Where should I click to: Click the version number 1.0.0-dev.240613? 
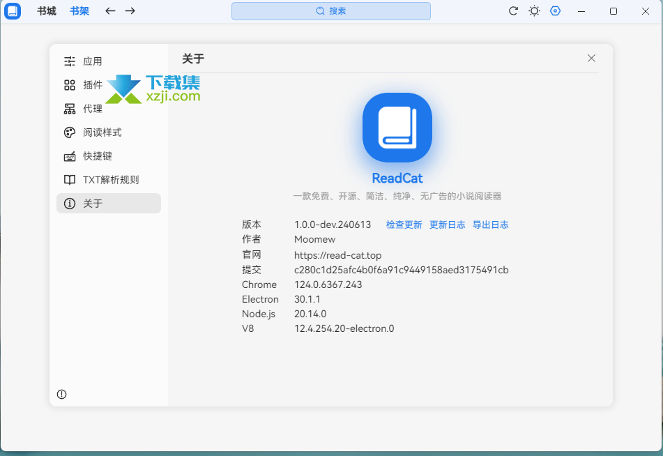click(x=333, y=225)
